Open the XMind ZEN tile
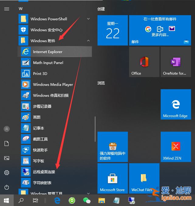This screenshot has height=206, width=195. (176, 147)
